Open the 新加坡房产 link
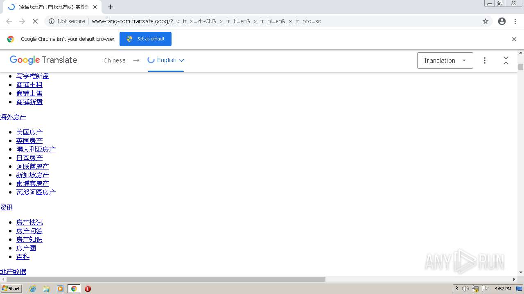 33,175
